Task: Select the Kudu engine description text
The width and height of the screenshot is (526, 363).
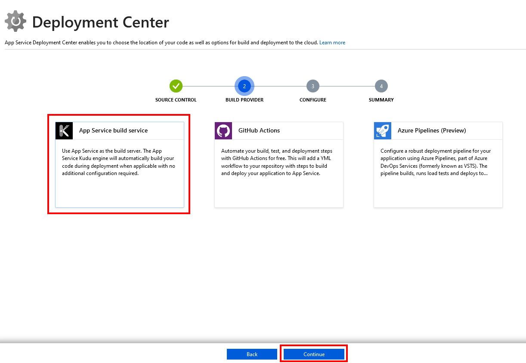Action: coord(118,162)
